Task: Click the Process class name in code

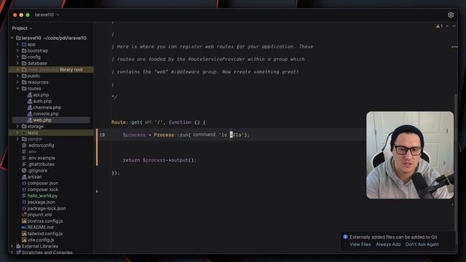Action: pos(164,135)
